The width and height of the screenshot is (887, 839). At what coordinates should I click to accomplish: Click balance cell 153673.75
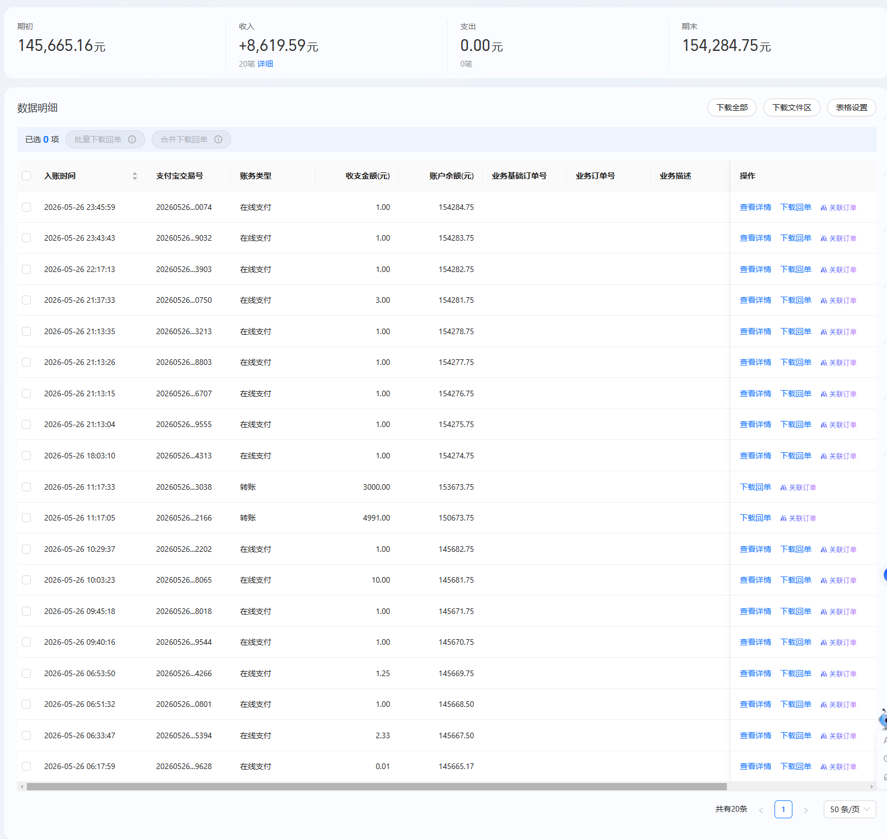456,487
